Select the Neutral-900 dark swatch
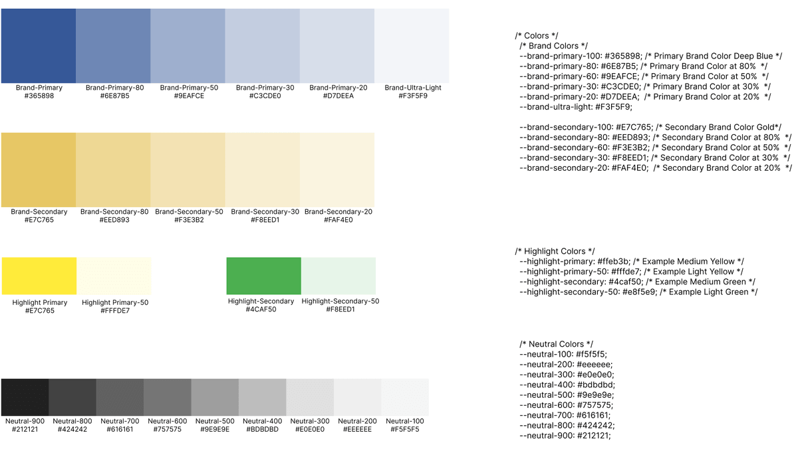 pyautogui.click(x=25, y=397)
